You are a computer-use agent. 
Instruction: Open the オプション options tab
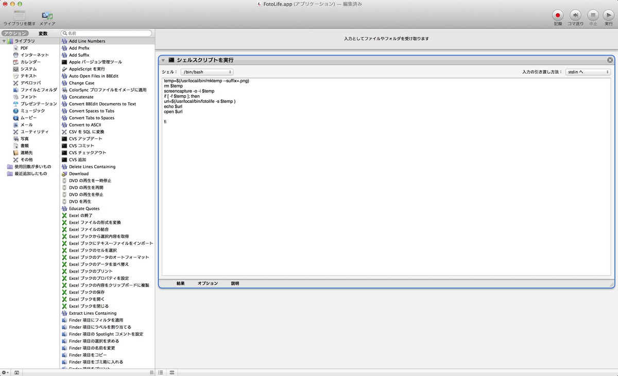pyautogui.click(x=208, y=283)
